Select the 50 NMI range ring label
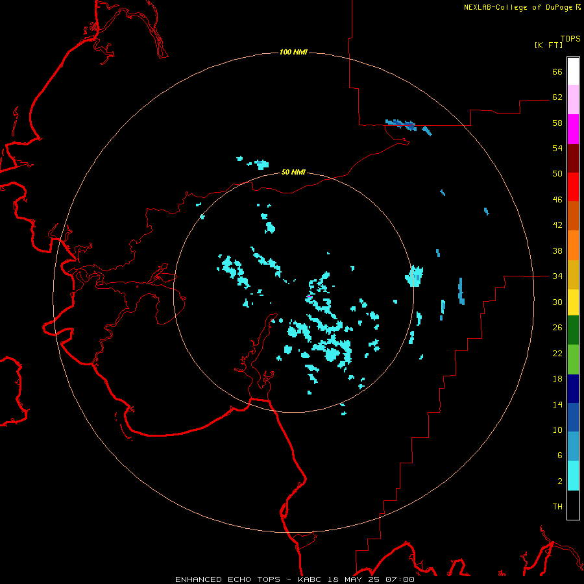This screenshot has width=584, height=584. tap(293, 172)
